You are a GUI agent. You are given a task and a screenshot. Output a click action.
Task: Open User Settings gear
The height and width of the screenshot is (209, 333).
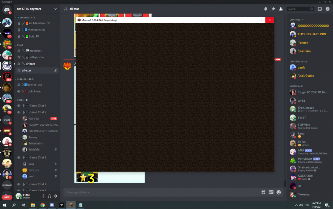[56, 196]
